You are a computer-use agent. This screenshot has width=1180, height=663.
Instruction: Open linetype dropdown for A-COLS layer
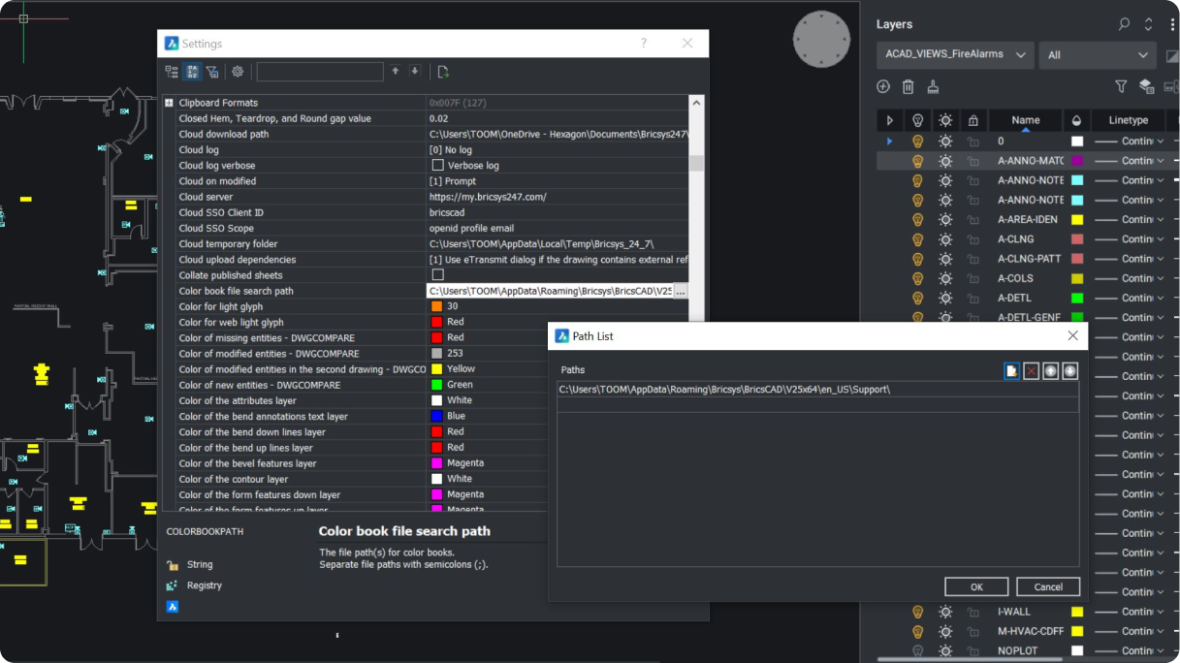point(1161,278)
